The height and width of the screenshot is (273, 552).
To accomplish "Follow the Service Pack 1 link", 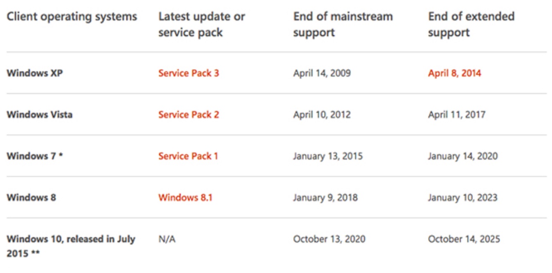I will point(188,156).
